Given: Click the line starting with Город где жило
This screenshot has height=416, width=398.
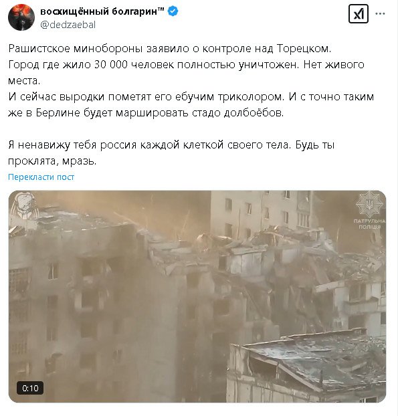Looking at the screenshot, I should 186,65.
